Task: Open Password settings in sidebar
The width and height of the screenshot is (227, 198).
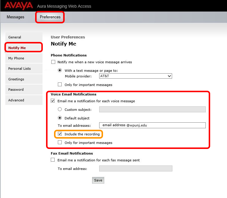Action: [16, 90]
